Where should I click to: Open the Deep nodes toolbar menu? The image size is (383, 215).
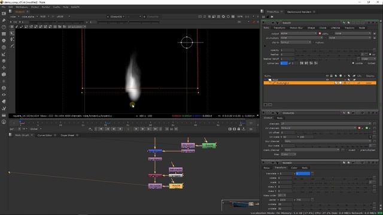coord(4,88)
